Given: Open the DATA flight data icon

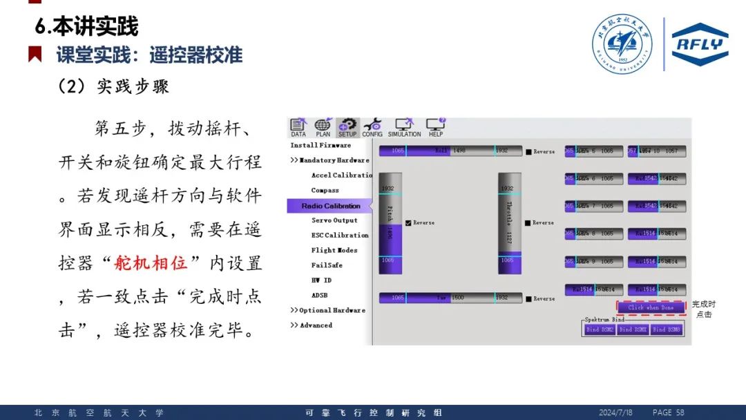Looking at the screenshot, I should (x=298, y=127).
